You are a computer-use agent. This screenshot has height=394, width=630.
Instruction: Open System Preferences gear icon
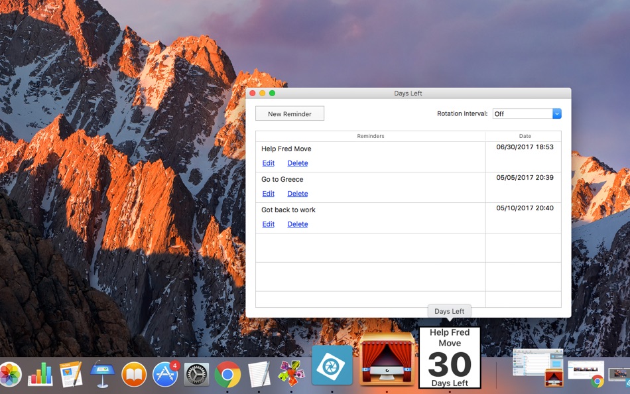tap(196, 375)
